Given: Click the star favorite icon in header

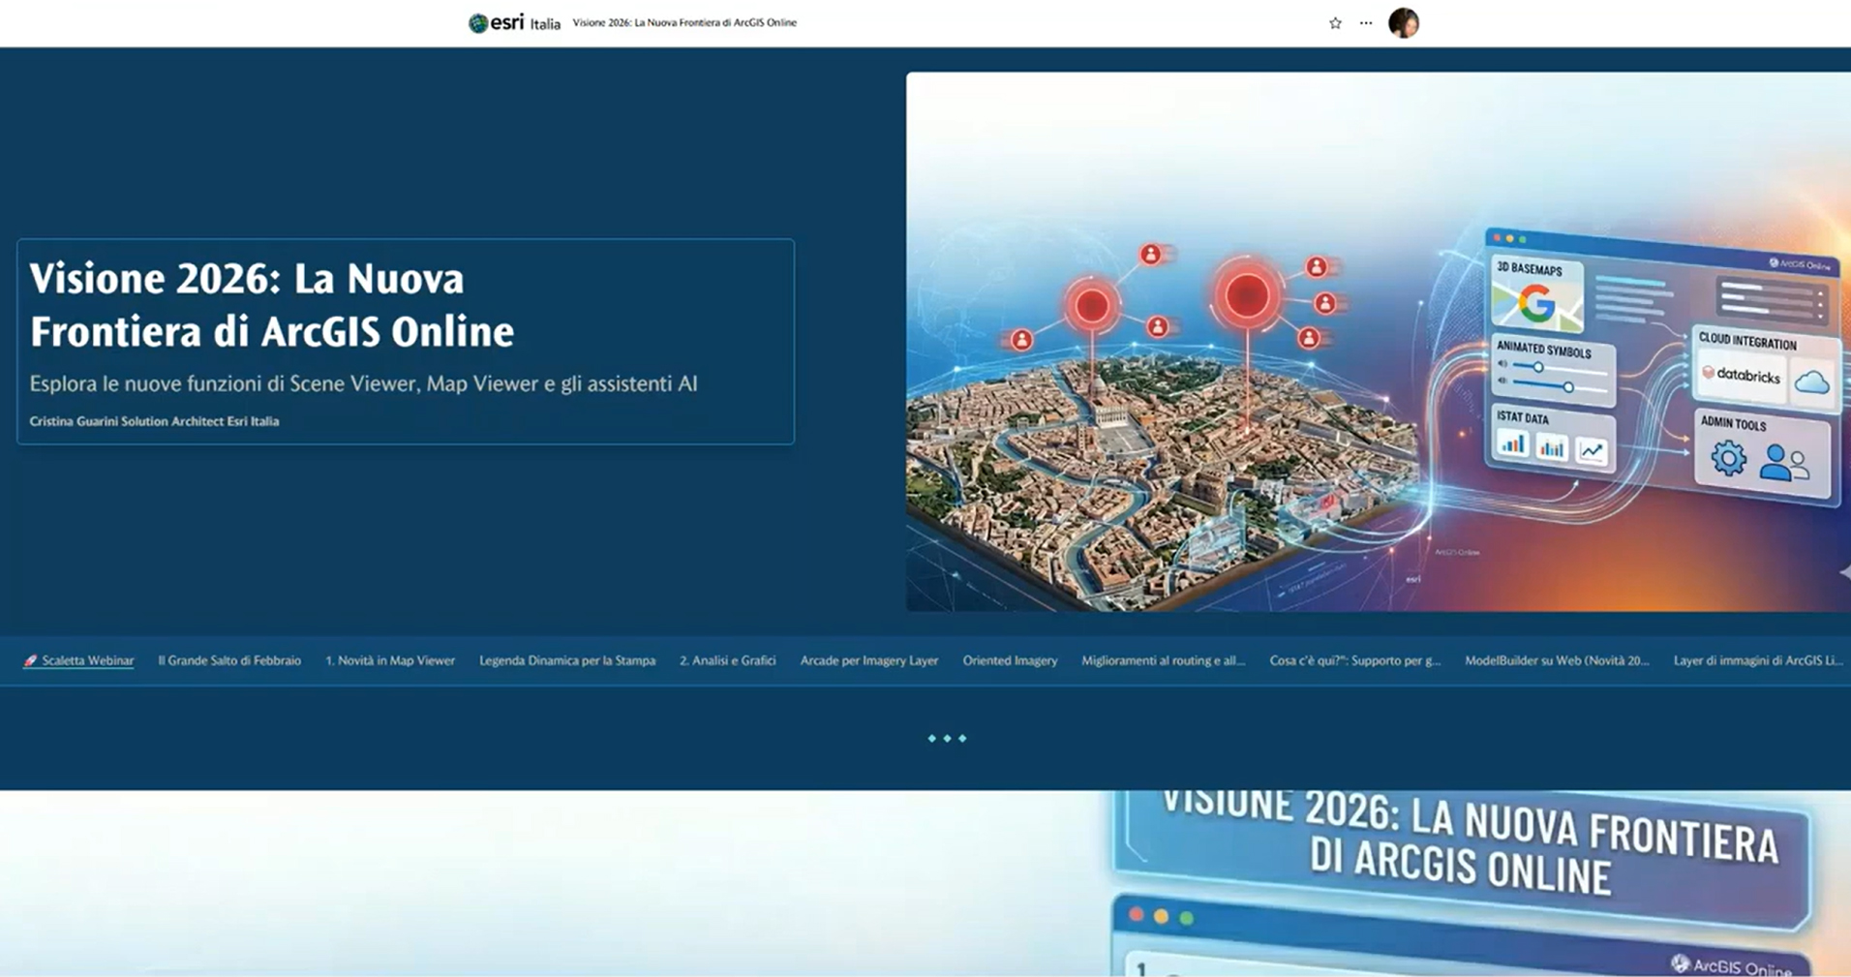Looking at the screenshot, I should pyautogui.click(x=1335, y=23).
